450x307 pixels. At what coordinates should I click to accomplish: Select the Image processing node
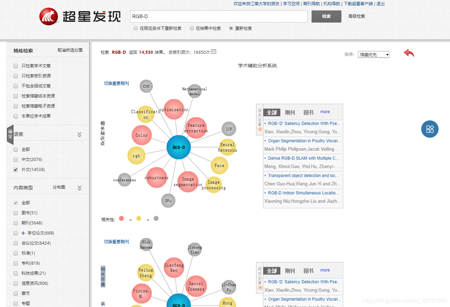(x=213, y=185)
